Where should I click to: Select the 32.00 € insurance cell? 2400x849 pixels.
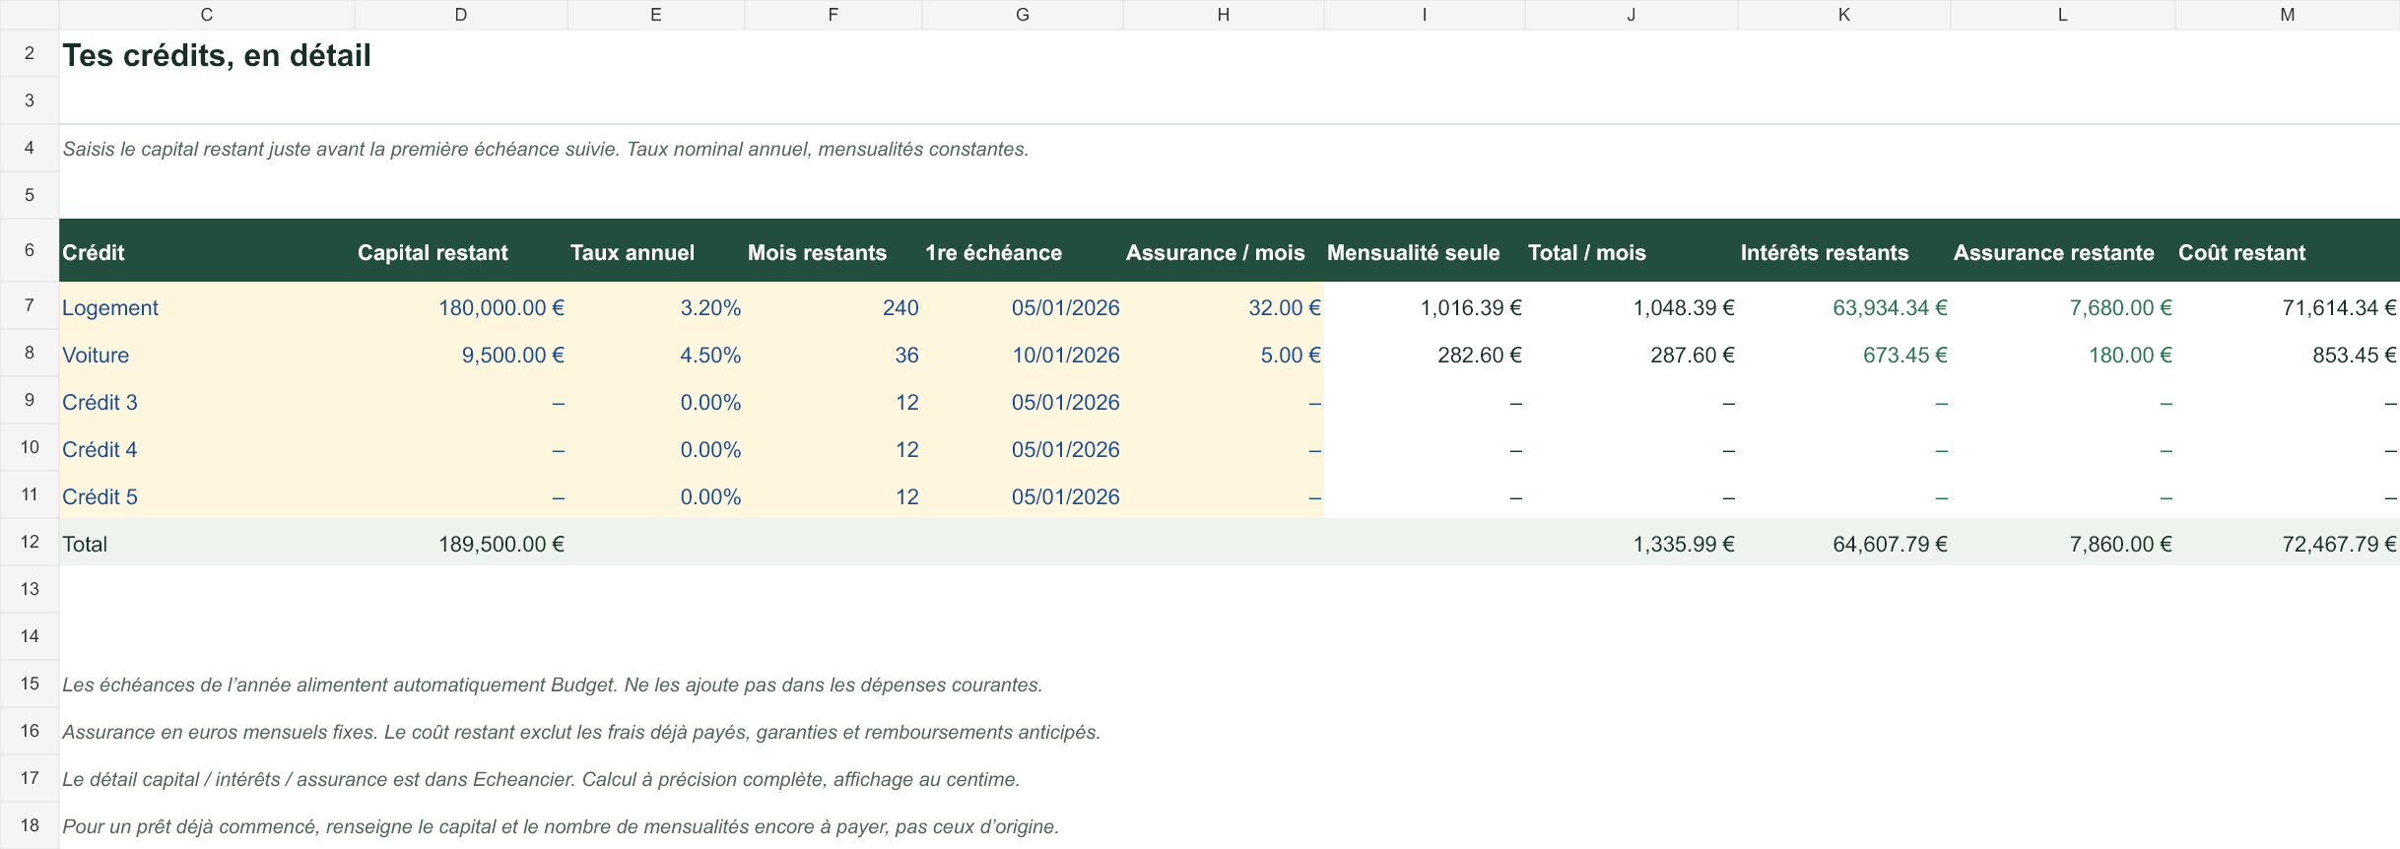point(1224,307)
